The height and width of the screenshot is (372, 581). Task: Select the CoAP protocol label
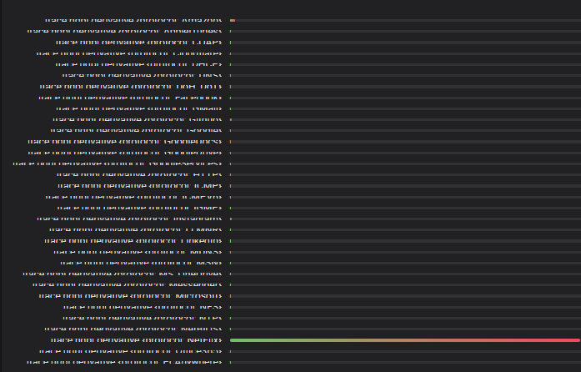pos(139,43)
